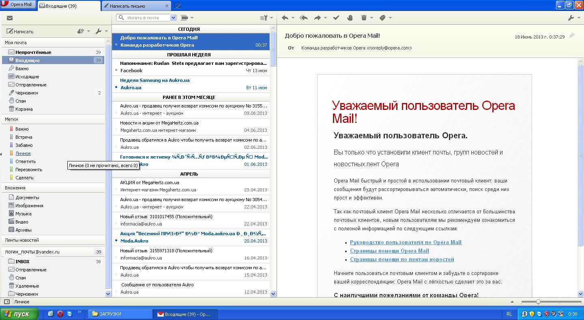The width and height of the screenshot is (584, 320).
Task: Click the zoom slider handle in status bar
Action: pyautogui.click(x=538, y=302)
